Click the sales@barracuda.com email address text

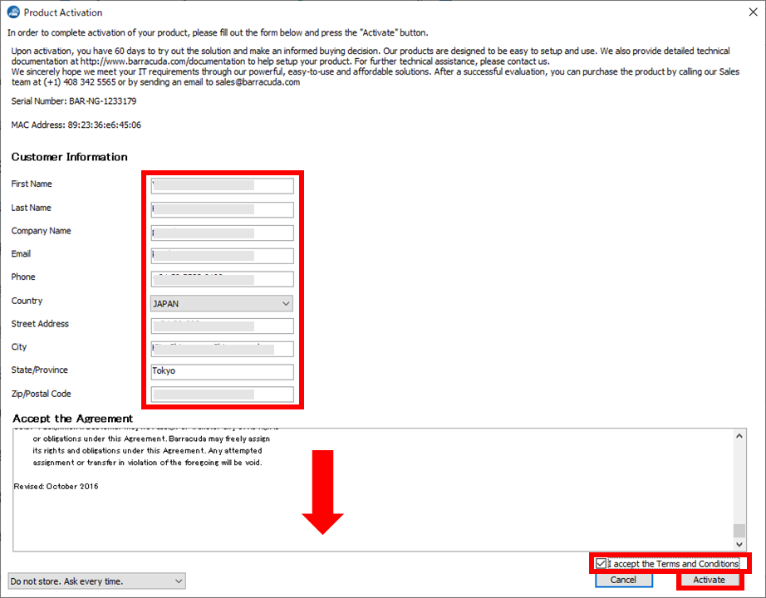[258, 82]
